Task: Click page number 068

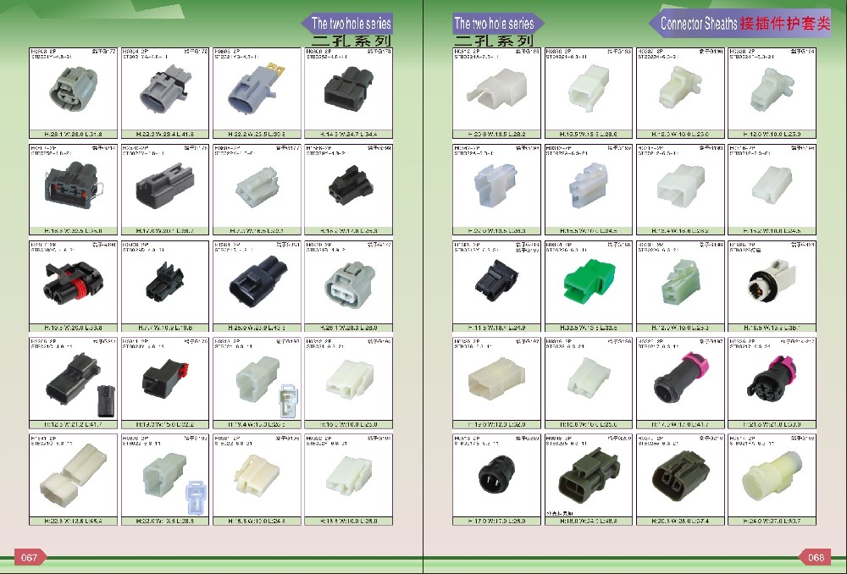Action: (x=817, y=557)
